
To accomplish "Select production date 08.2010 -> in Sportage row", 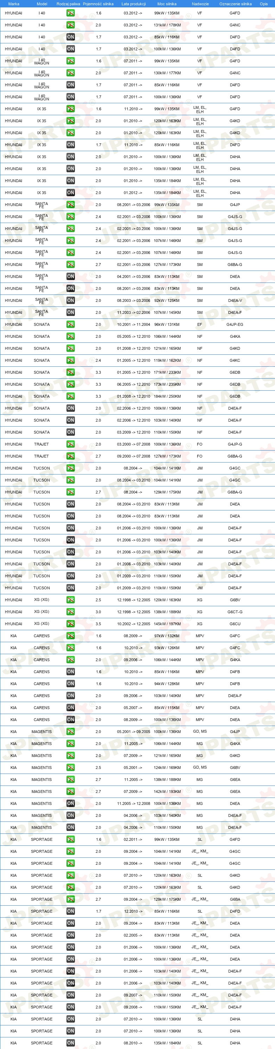I will pos(133,1043).
